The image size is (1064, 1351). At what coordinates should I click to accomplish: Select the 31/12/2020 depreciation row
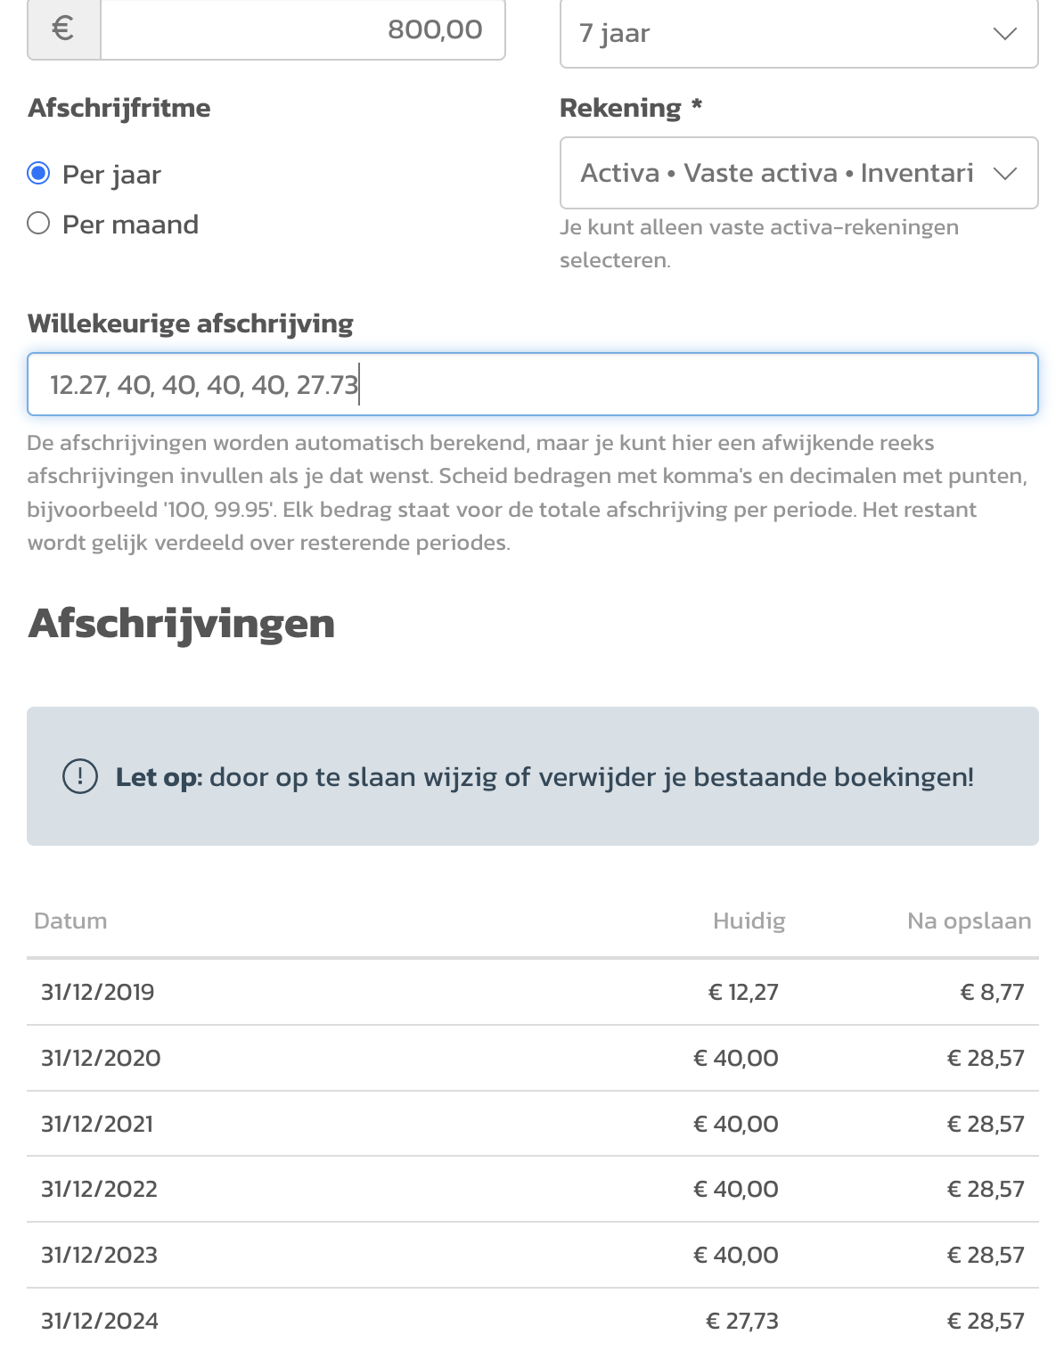coord(533,1058)
